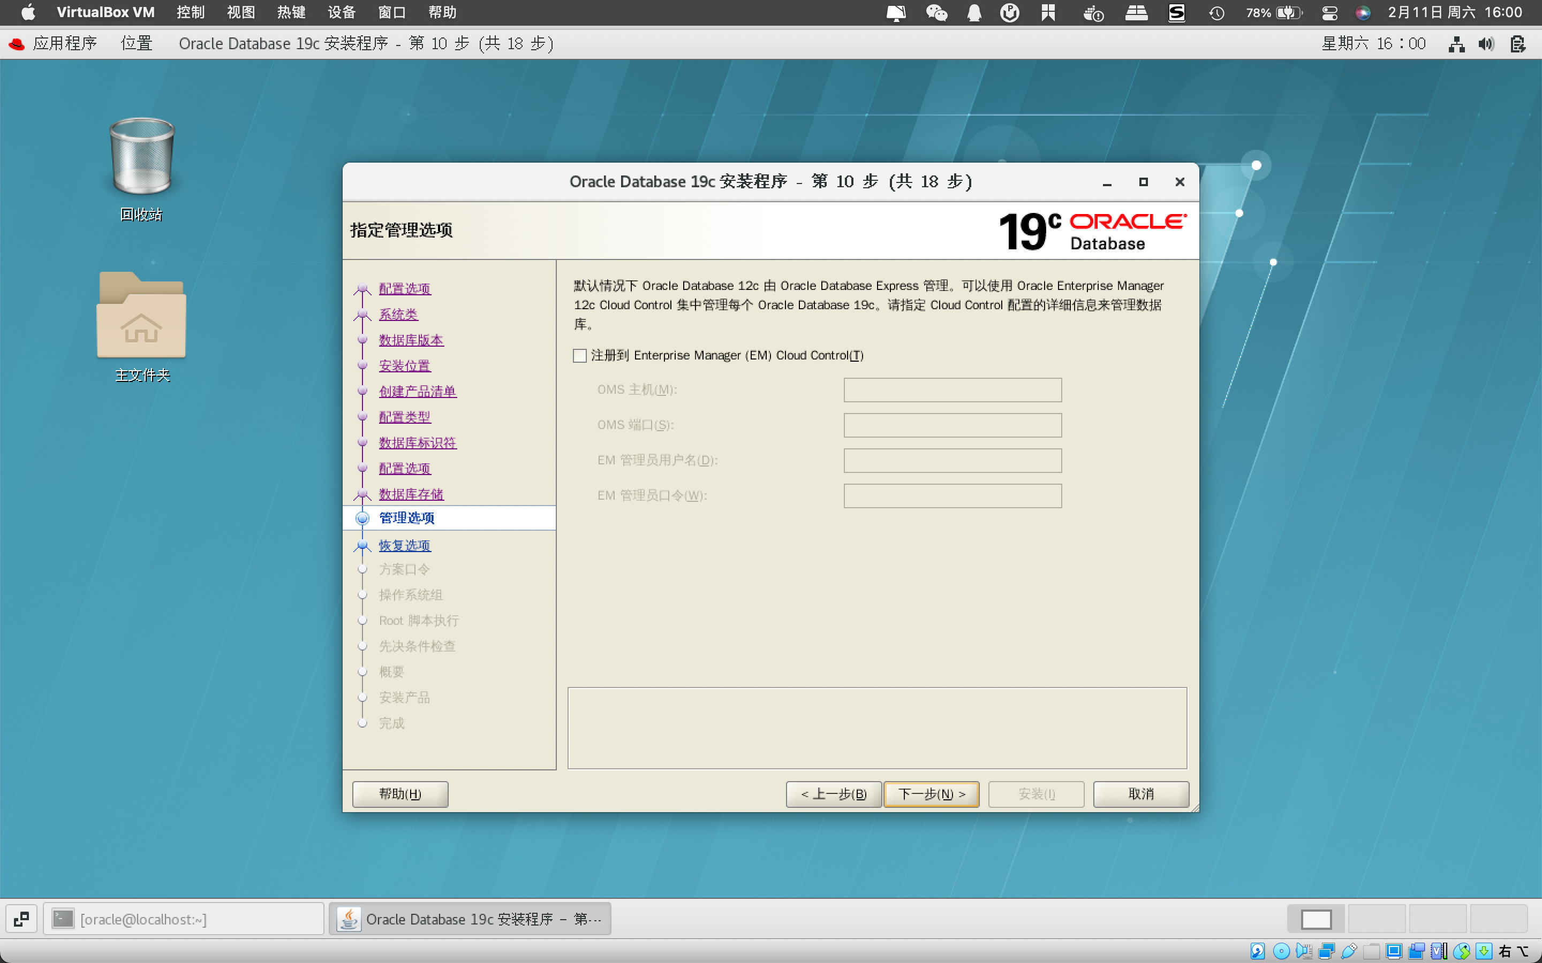
Task: Click the optical disc indicator icon
Action: (1281, 951)
